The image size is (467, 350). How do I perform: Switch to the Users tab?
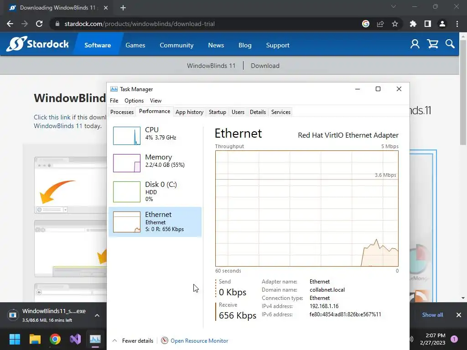[238, 112]
